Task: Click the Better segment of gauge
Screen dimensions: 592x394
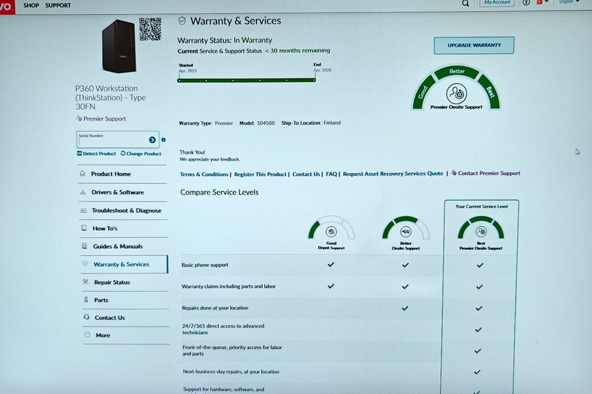Action: click(457, 71)
